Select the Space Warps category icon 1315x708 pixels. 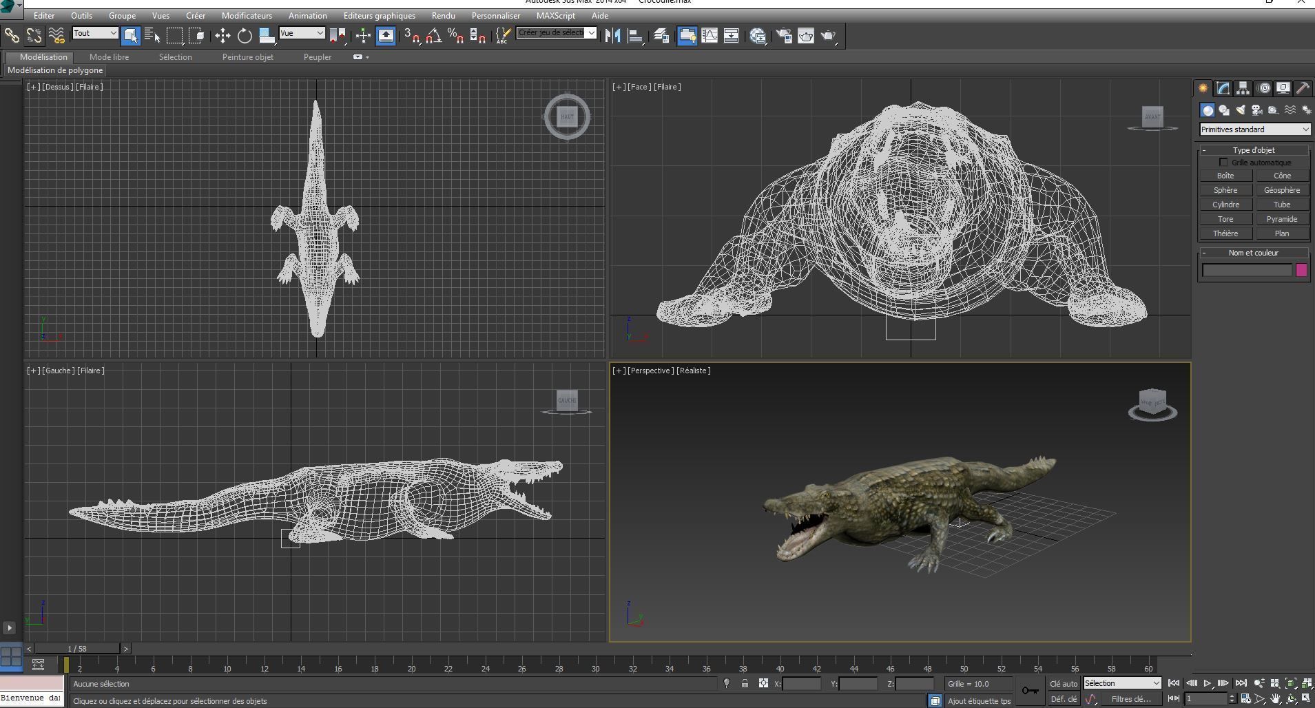[x=1290, y=110]
